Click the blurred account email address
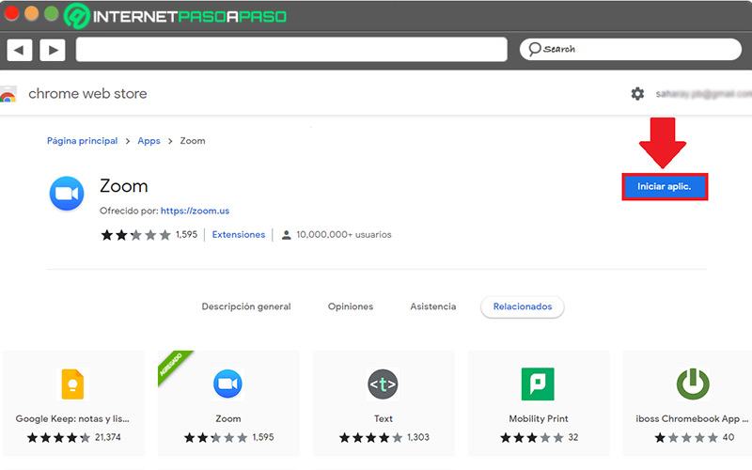 [x=703, y=94]
